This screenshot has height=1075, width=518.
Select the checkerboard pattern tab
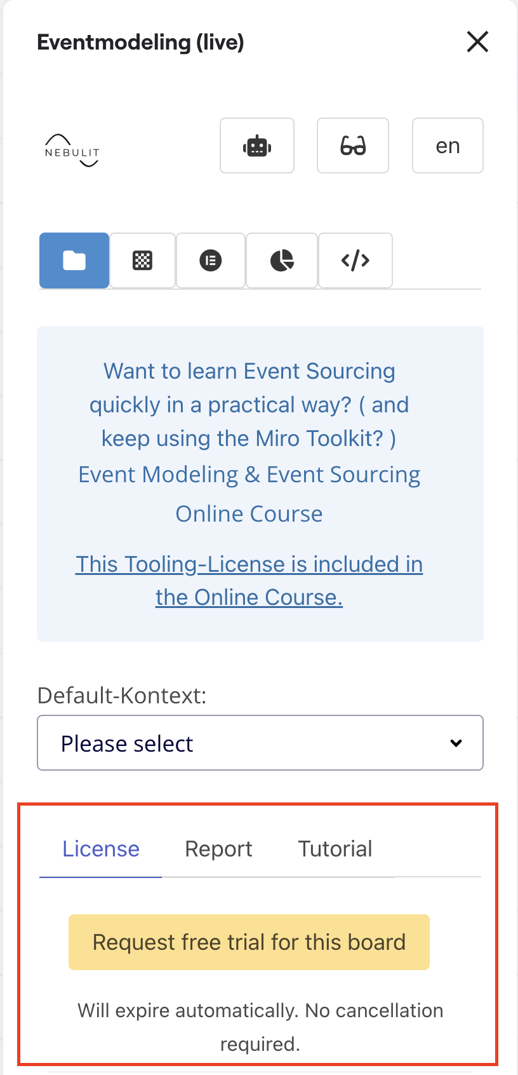pyautogui.click(x=142, y=260)
